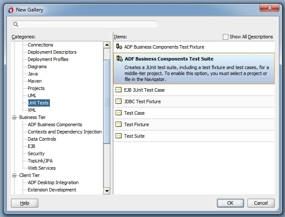Dismiss dialog with Cancel button

[261, 203]
